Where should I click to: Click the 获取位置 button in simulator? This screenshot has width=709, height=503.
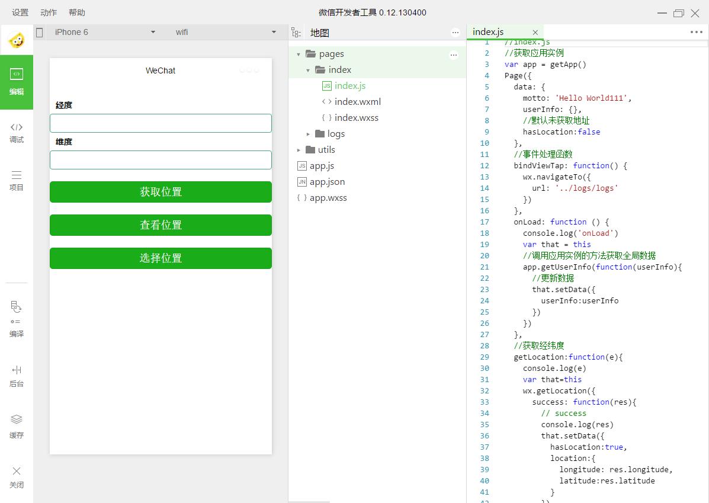[x=161, y=192]
